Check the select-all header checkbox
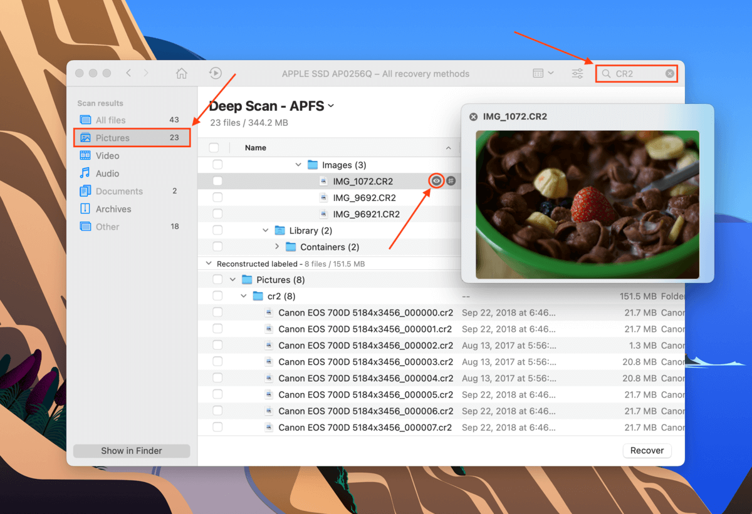The width and height of the screenshot is (752, 514). pos(214,148)
